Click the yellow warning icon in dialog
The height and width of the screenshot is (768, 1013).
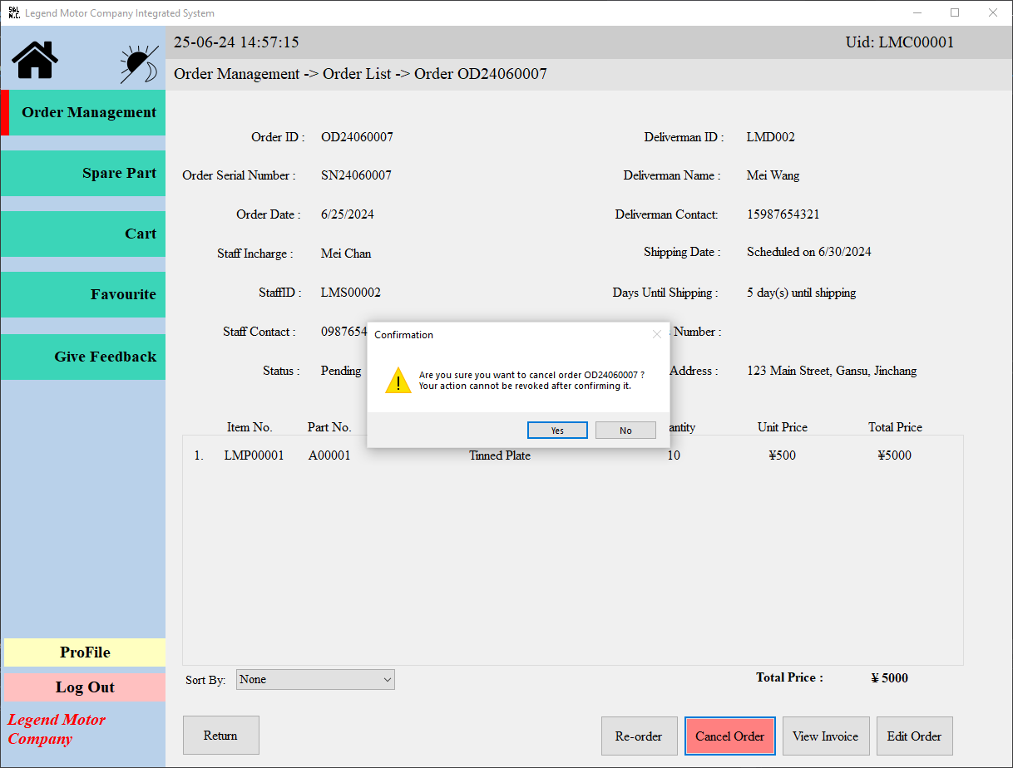[398, 381]
